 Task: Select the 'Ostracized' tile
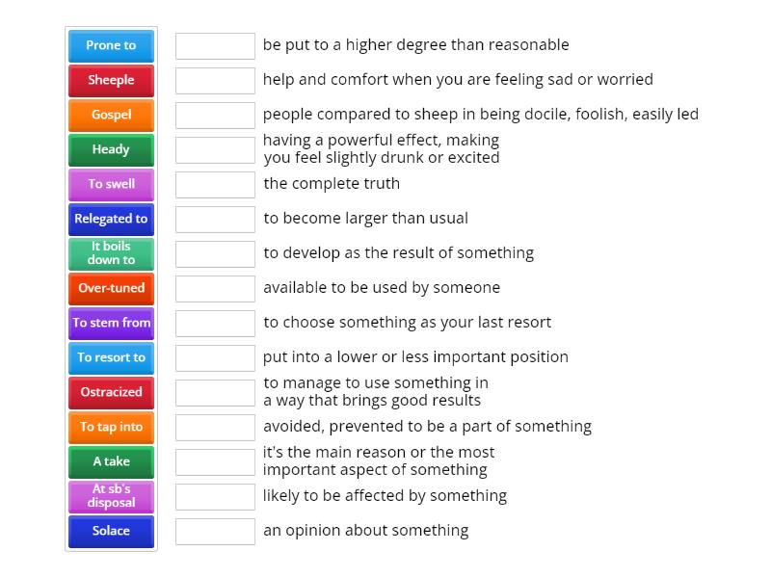111,392
